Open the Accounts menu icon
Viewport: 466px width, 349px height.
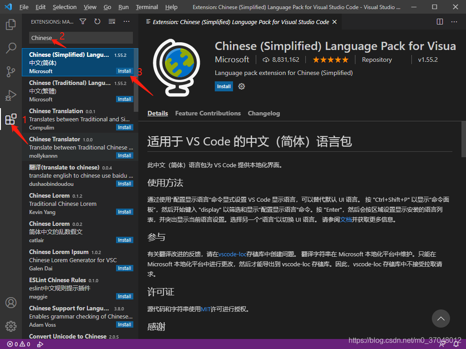(11, 303)
